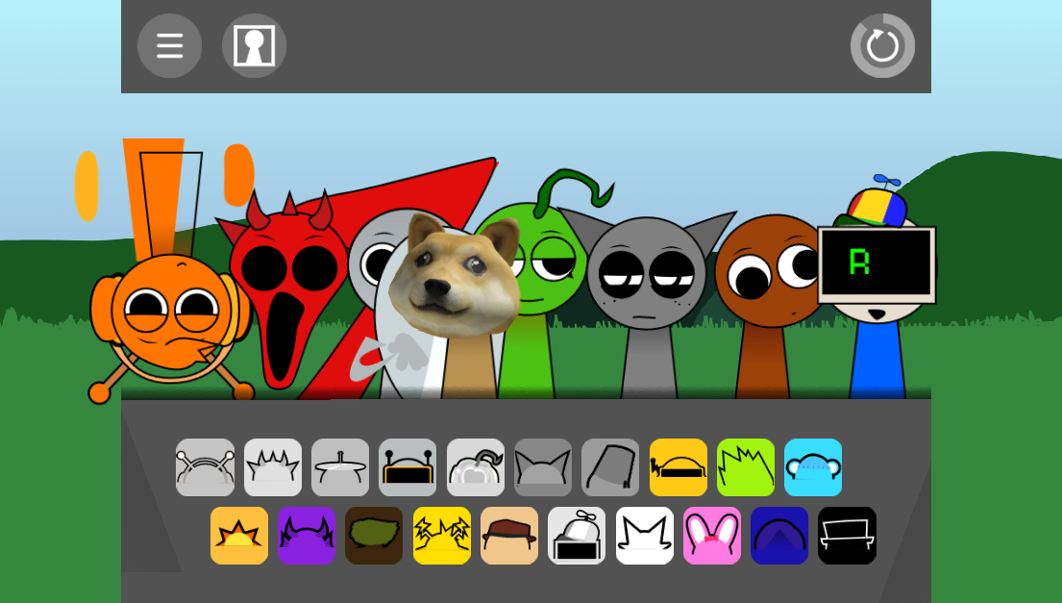Viewport: 1062px width, 603px height.
Task: Select the grey spiky hair icon
Action: click(x=273, y=467)
